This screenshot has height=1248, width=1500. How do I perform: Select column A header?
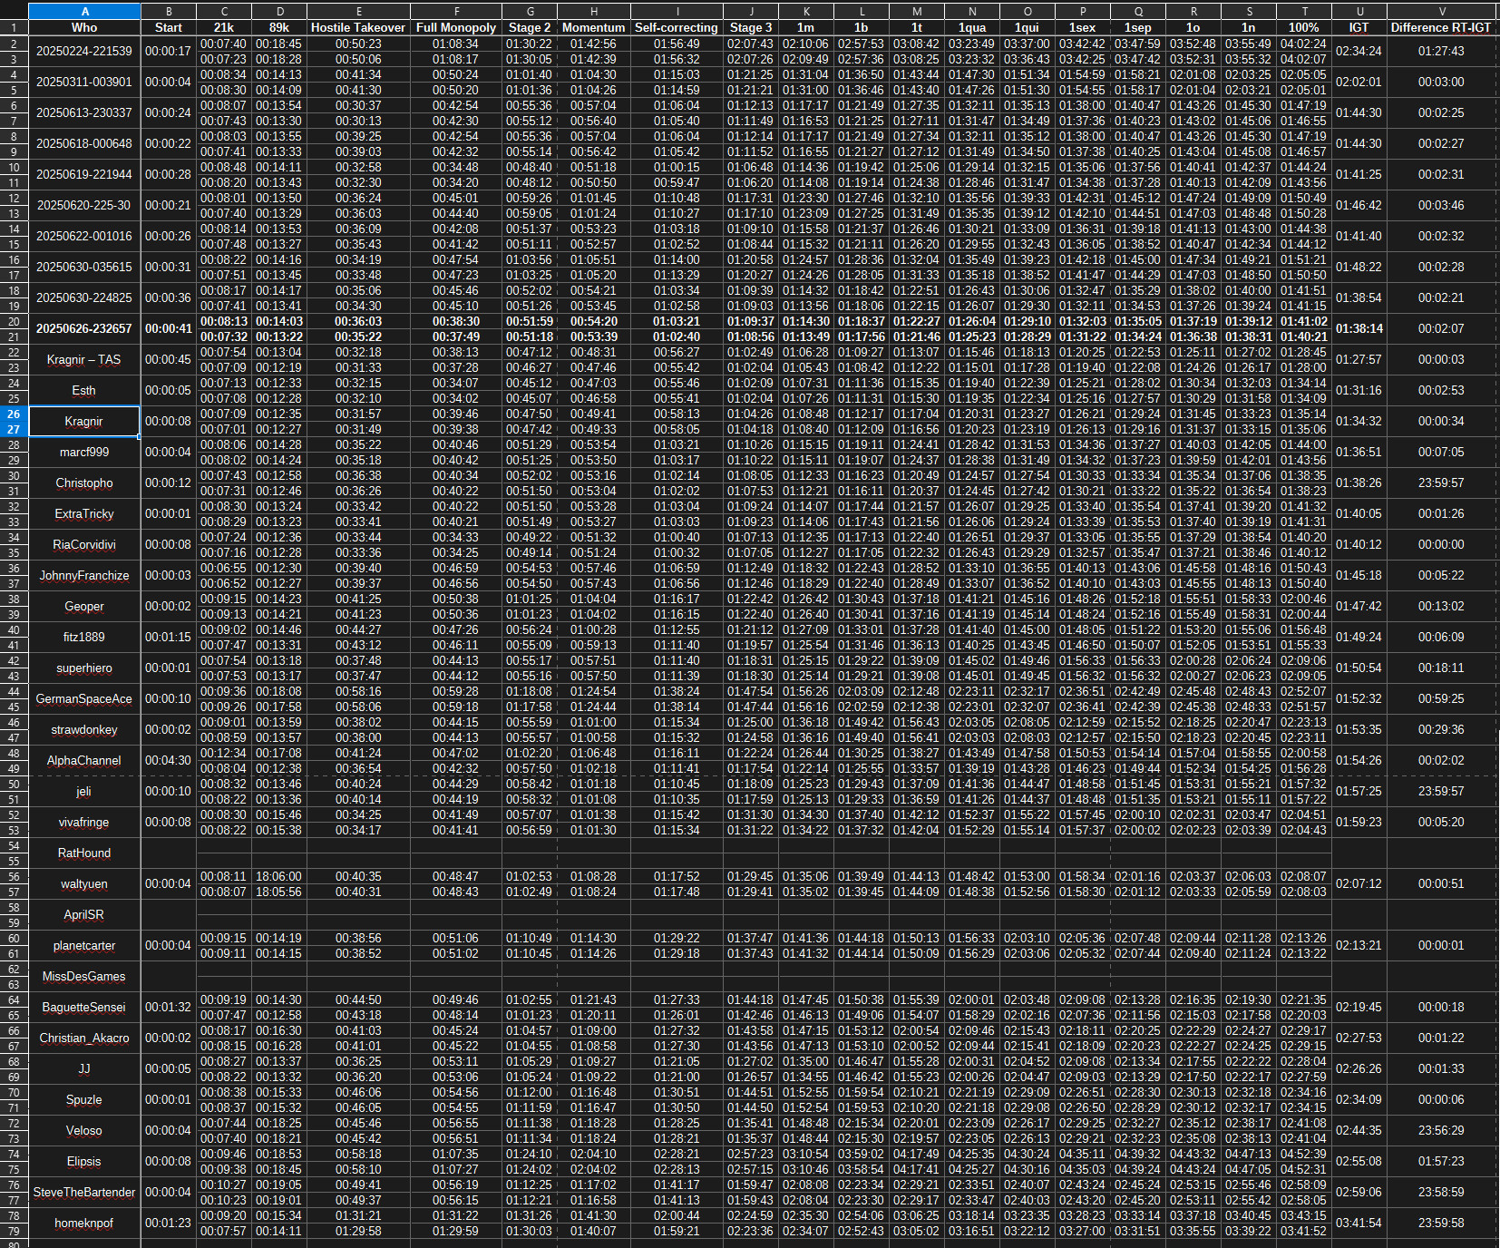[x=84, y=11]
